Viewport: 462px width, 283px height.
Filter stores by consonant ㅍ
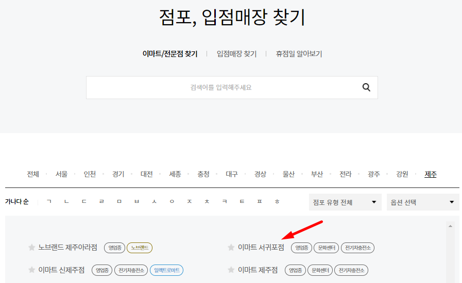click(x=260, y=202)
